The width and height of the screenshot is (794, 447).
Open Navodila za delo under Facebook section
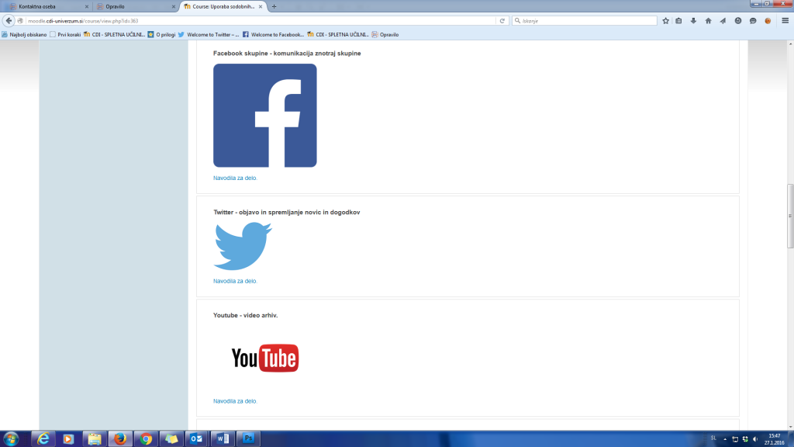235,178
